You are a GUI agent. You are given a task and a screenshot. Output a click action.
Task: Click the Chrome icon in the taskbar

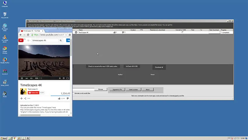15,138
